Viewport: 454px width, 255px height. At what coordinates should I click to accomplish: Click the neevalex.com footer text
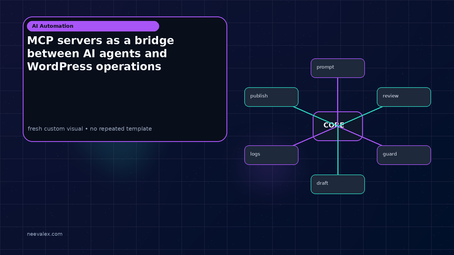45,234
